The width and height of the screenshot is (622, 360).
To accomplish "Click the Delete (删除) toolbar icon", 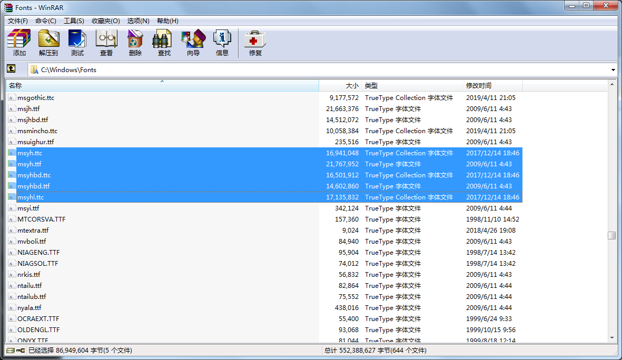I will 135,43.
